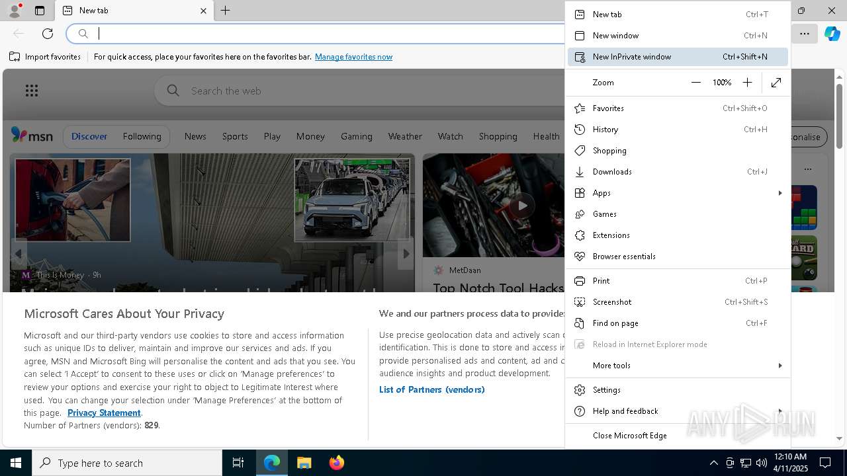Open Microsoft Edge from taskbar

(272, 463)
